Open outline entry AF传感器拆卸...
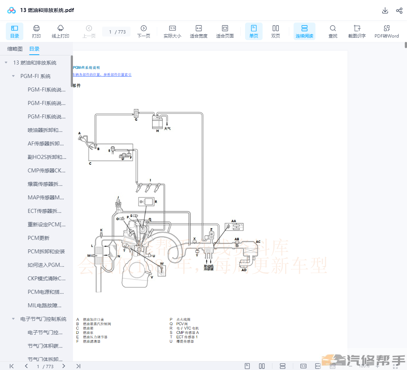This screenshot has width=407, height=370. [46, 144]
